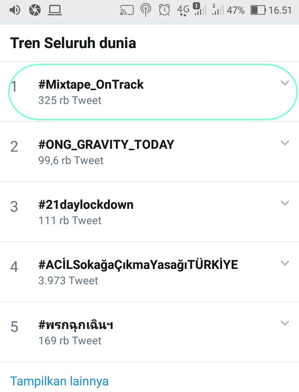Tap Tampilkan lainnya to show more trends
This screenshot has height=392, width=299.
(x=59, y=381)
